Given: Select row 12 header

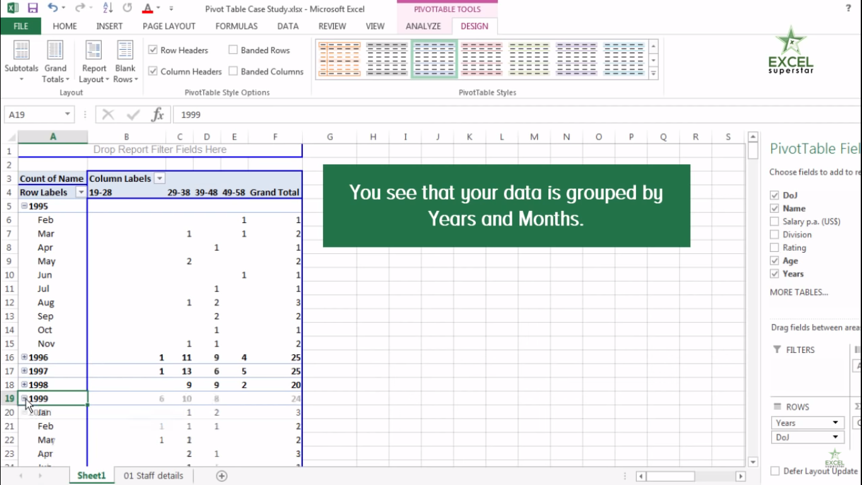Looking at the screenshot, I should [x=9, y=302].
